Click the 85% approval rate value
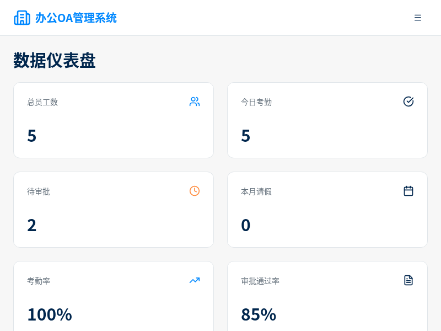 [259, 314]
